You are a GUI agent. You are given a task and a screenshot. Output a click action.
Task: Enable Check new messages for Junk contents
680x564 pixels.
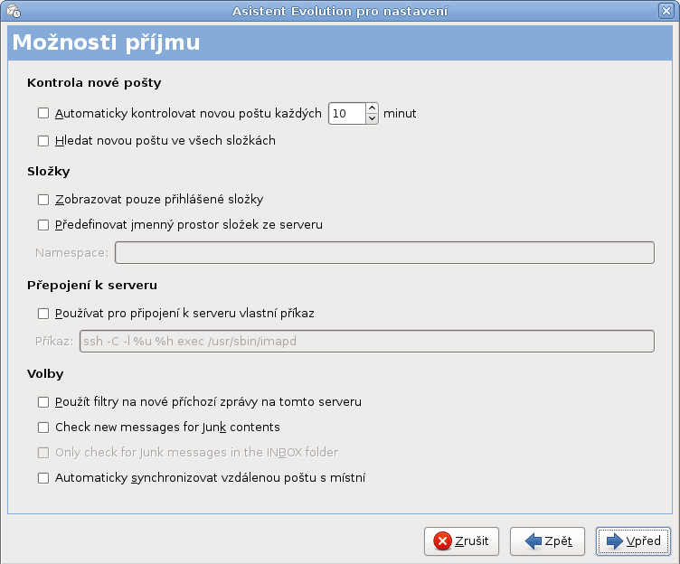click(x=43, y=428)
